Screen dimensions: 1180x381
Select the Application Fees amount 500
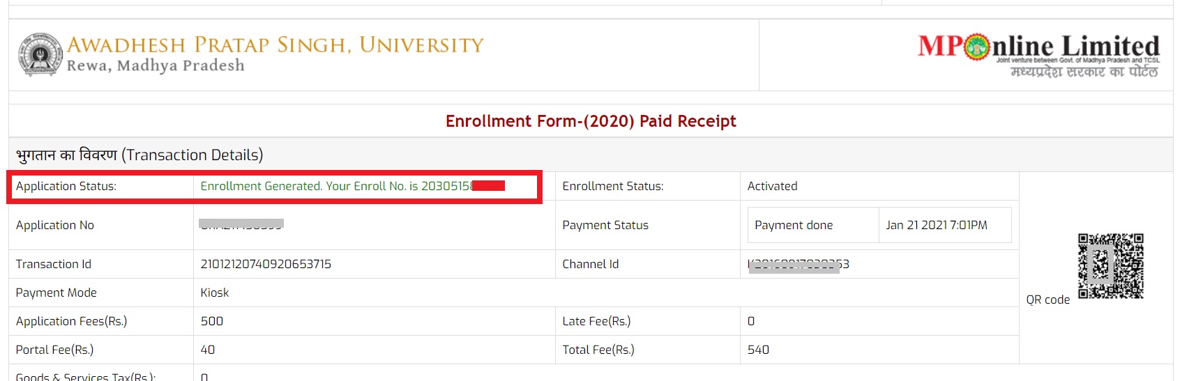[212, 321]
